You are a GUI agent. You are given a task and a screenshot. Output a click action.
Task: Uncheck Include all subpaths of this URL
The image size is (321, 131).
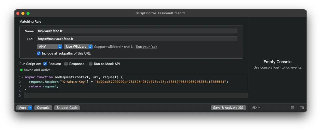point(39,54)
